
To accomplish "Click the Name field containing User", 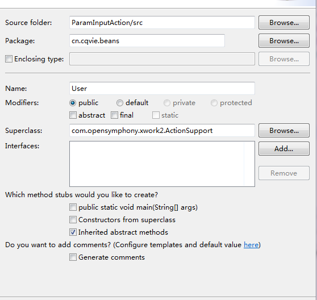I will click(x=162, y=88).
